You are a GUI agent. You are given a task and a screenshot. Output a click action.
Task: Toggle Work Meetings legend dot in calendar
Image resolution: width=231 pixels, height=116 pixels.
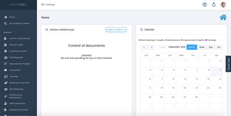(139, 40)
